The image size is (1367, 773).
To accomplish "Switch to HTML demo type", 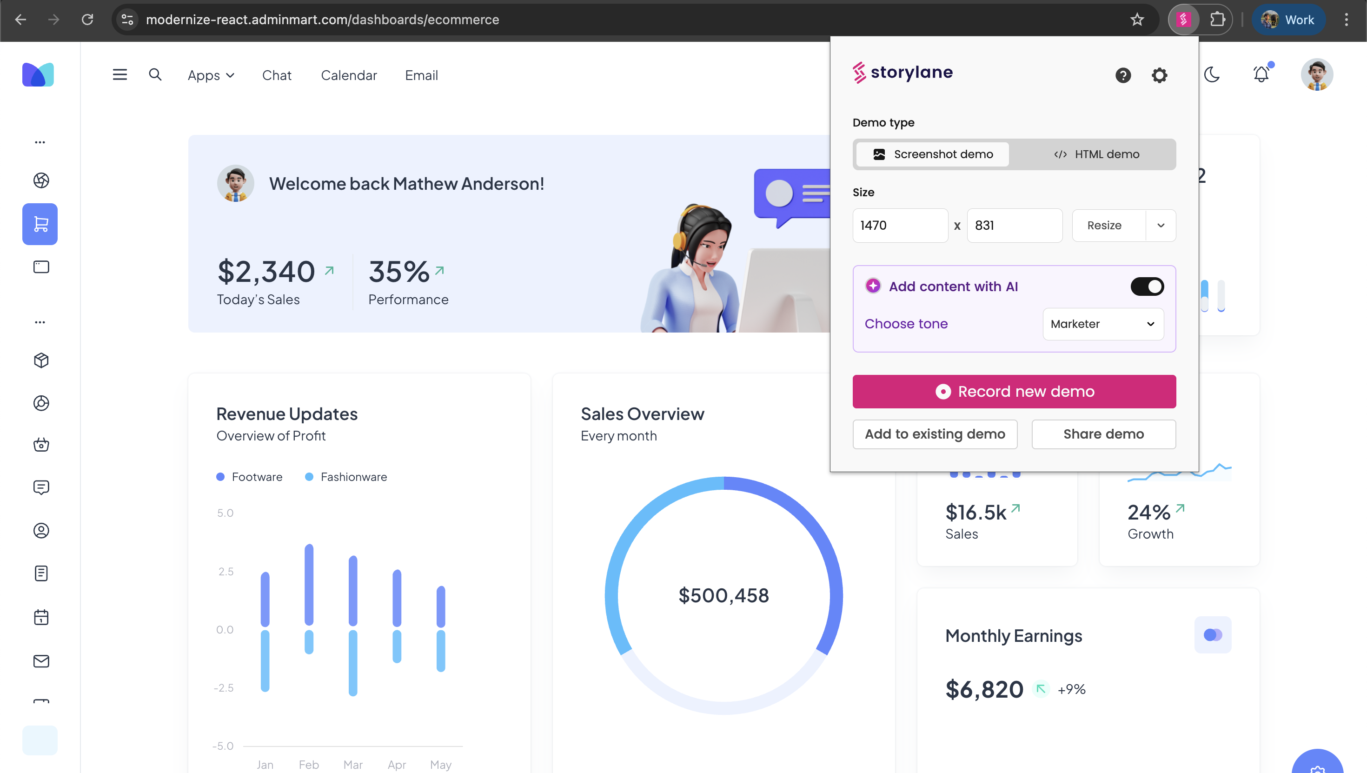I will (1096, 154).
